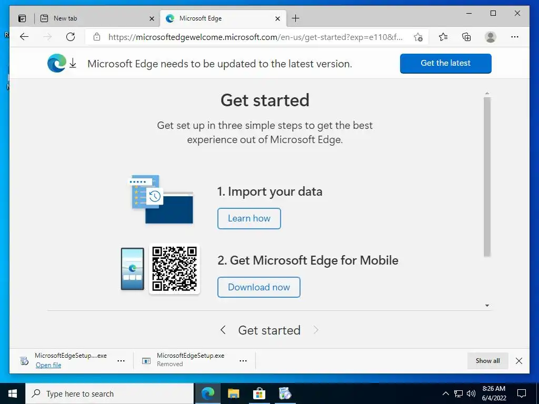This screenshot has width=539, height=404.
Task: Open the notification center
Action: click(522, 393)
